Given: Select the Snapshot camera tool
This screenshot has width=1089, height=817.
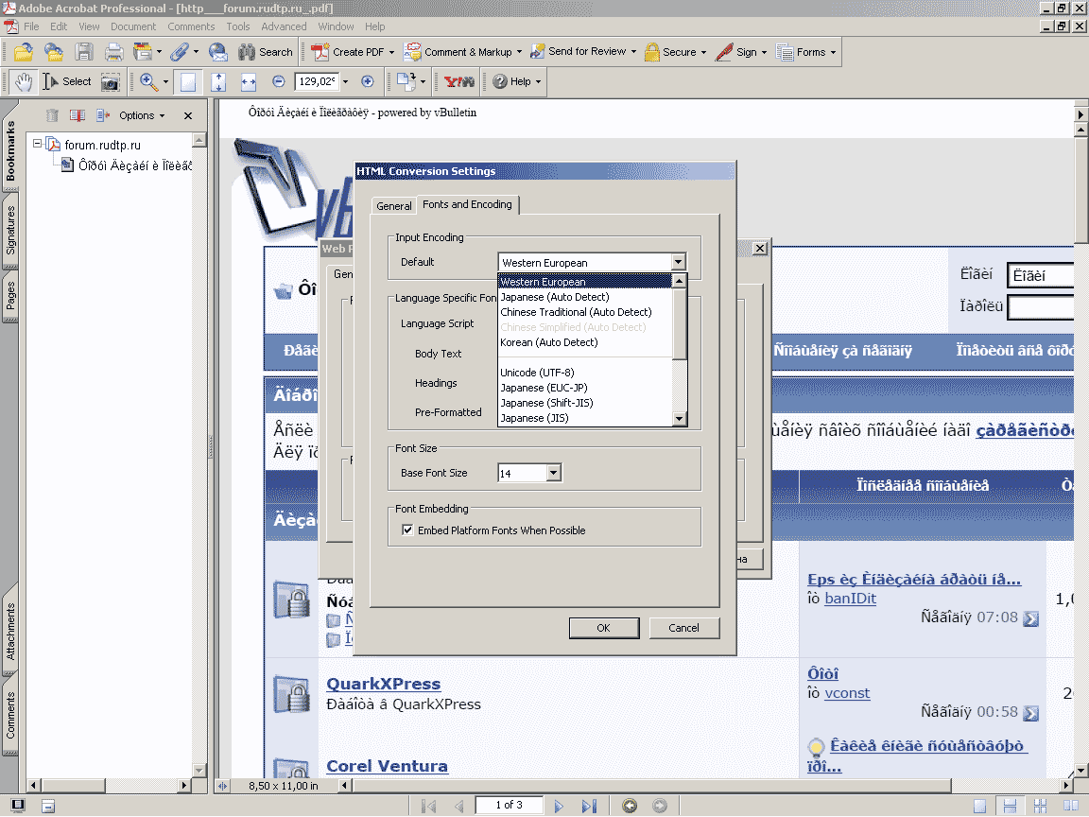Looking at the screenshot, I should pyautogui.click(x=110, y=82).
